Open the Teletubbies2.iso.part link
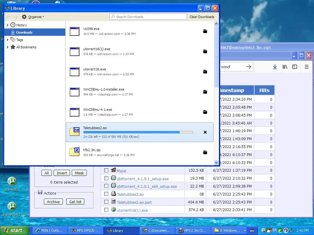Screen dimensions: 314x235 point(134,203)
